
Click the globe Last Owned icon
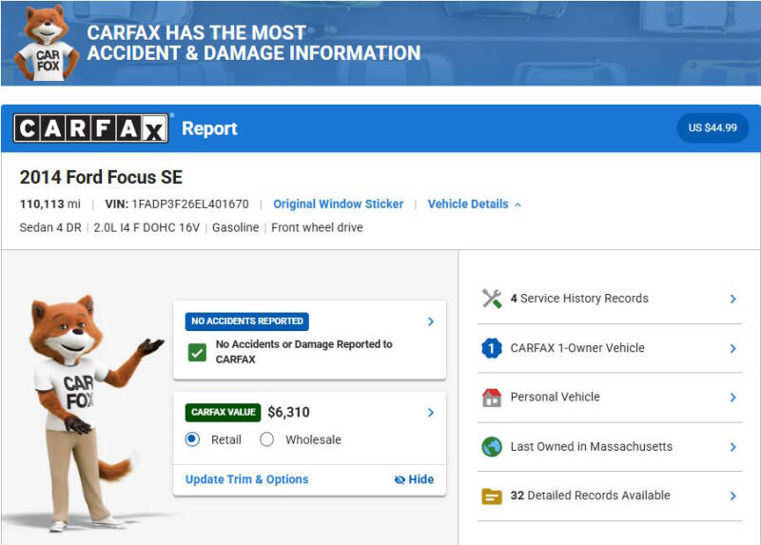pos(492,446)
